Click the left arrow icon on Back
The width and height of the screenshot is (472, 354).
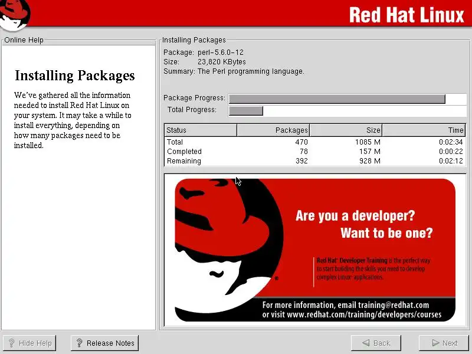(x=366, y=343)
